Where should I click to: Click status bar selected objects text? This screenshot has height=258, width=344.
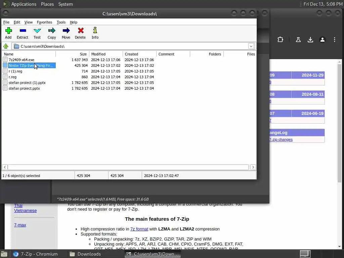[x=21, y=176]
